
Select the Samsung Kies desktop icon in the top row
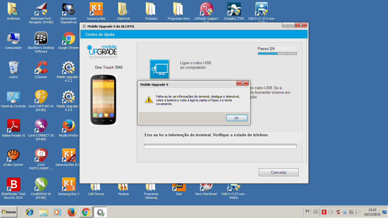pos(96,12)
